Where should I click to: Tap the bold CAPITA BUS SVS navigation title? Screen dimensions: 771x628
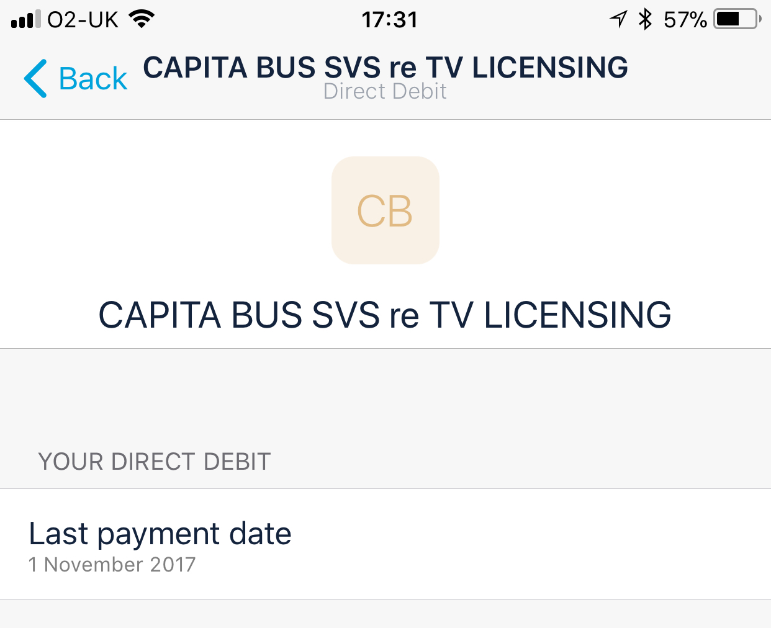coord(385,67)
